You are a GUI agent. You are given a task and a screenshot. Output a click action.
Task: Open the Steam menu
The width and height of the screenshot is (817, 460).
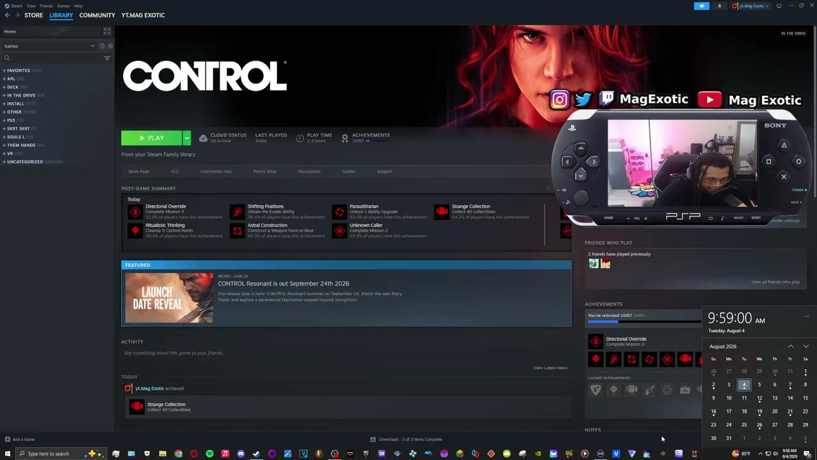coord(17,6)
